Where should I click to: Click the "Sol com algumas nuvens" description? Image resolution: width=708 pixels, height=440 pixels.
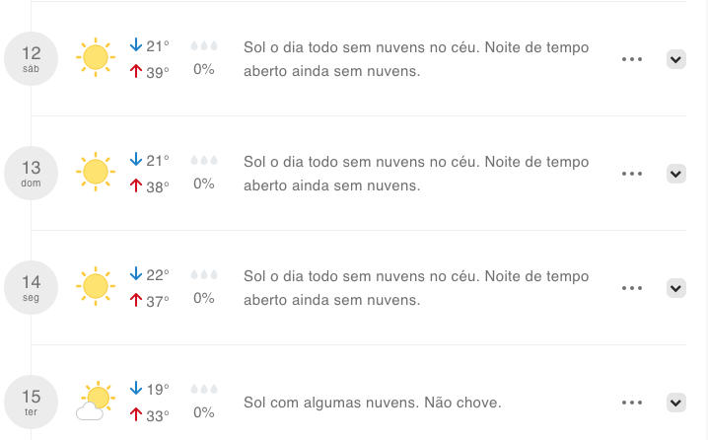pyautogui.click(x=373, y=403)
